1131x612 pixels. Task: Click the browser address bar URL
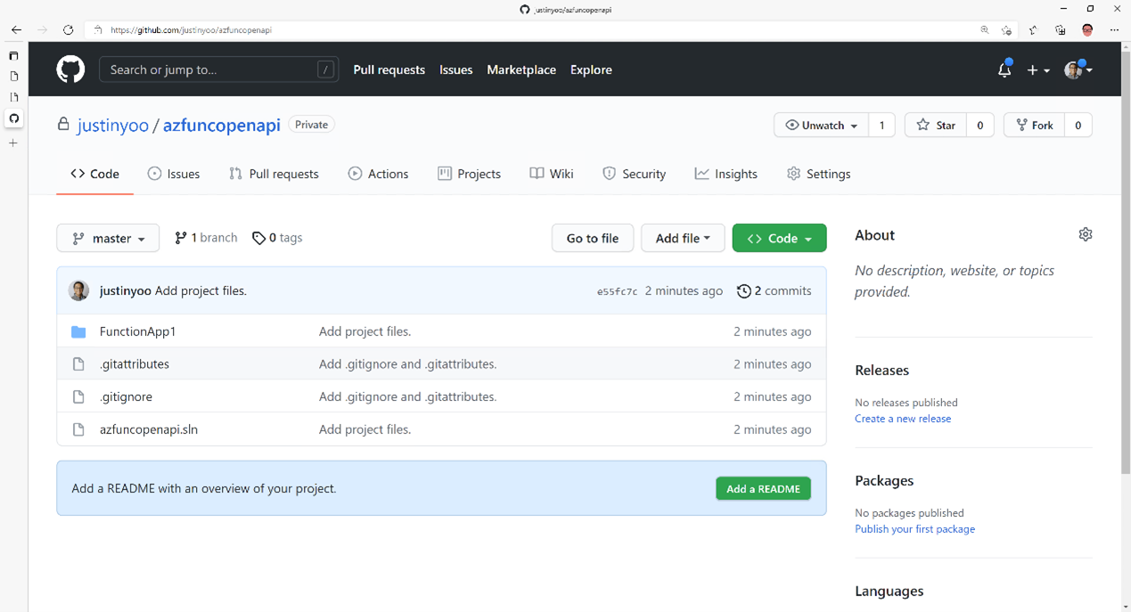coord(191,29)
